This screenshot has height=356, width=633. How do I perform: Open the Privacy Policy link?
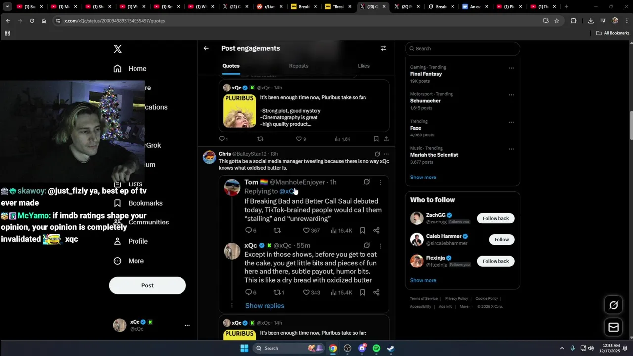point(456,299)
